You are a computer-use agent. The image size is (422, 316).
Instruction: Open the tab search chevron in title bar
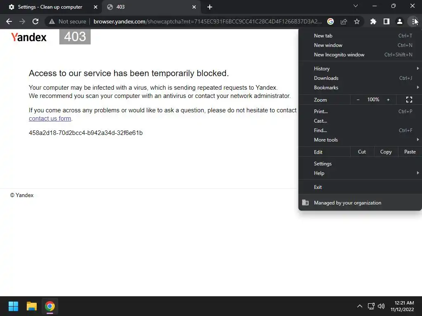point(356,6)
